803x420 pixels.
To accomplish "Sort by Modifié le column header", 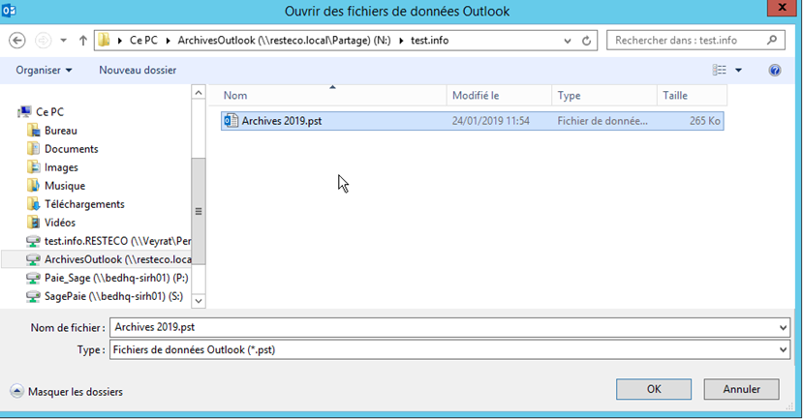I will coord(499,96).
